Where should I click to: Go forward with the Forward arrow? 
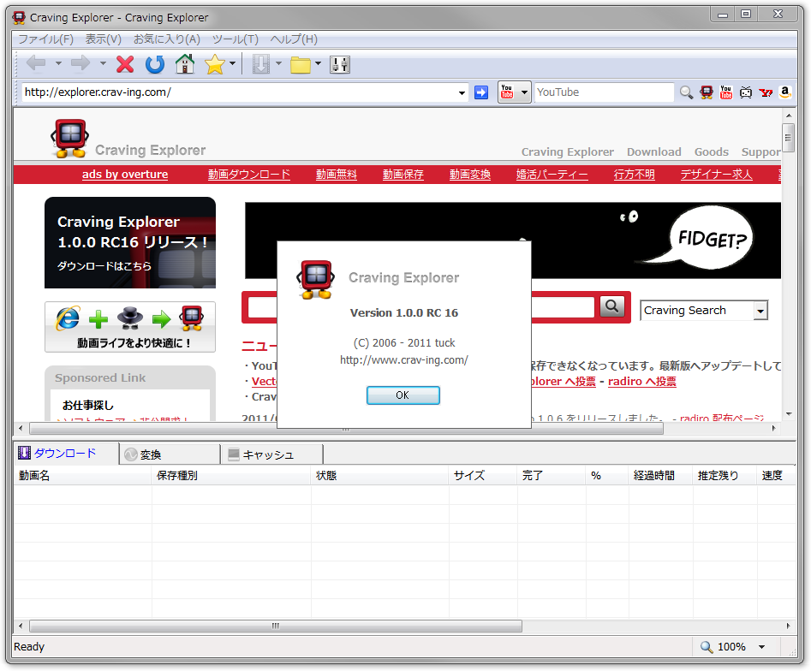coord(81,63)
